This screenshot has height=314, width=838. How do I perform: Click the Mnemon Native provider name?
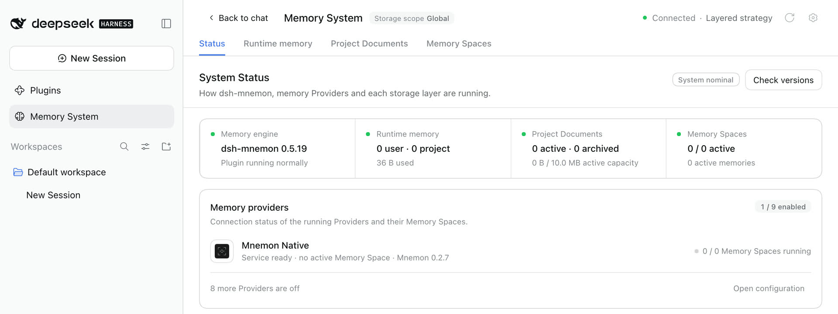pos(275,246)
